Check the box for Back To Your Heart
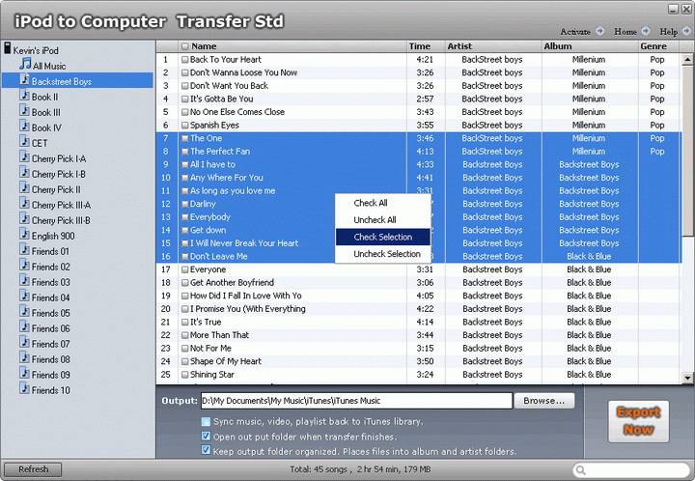This screenshot has height=481, width=695. point(184,60)
